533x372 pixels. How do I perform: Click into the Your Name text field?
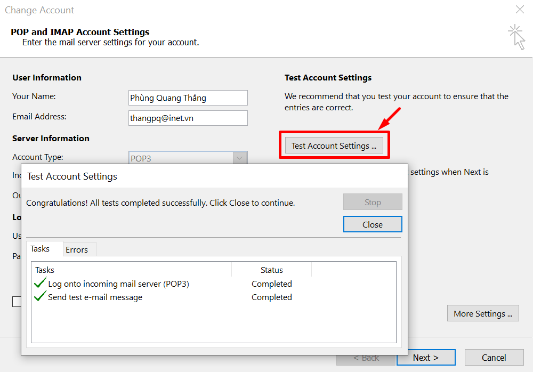[188, 98]
